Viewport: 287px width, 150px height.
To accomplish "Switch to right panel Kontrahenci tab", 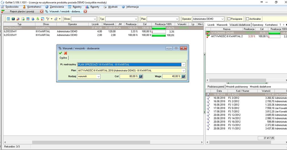I will (x=271, y=25).
